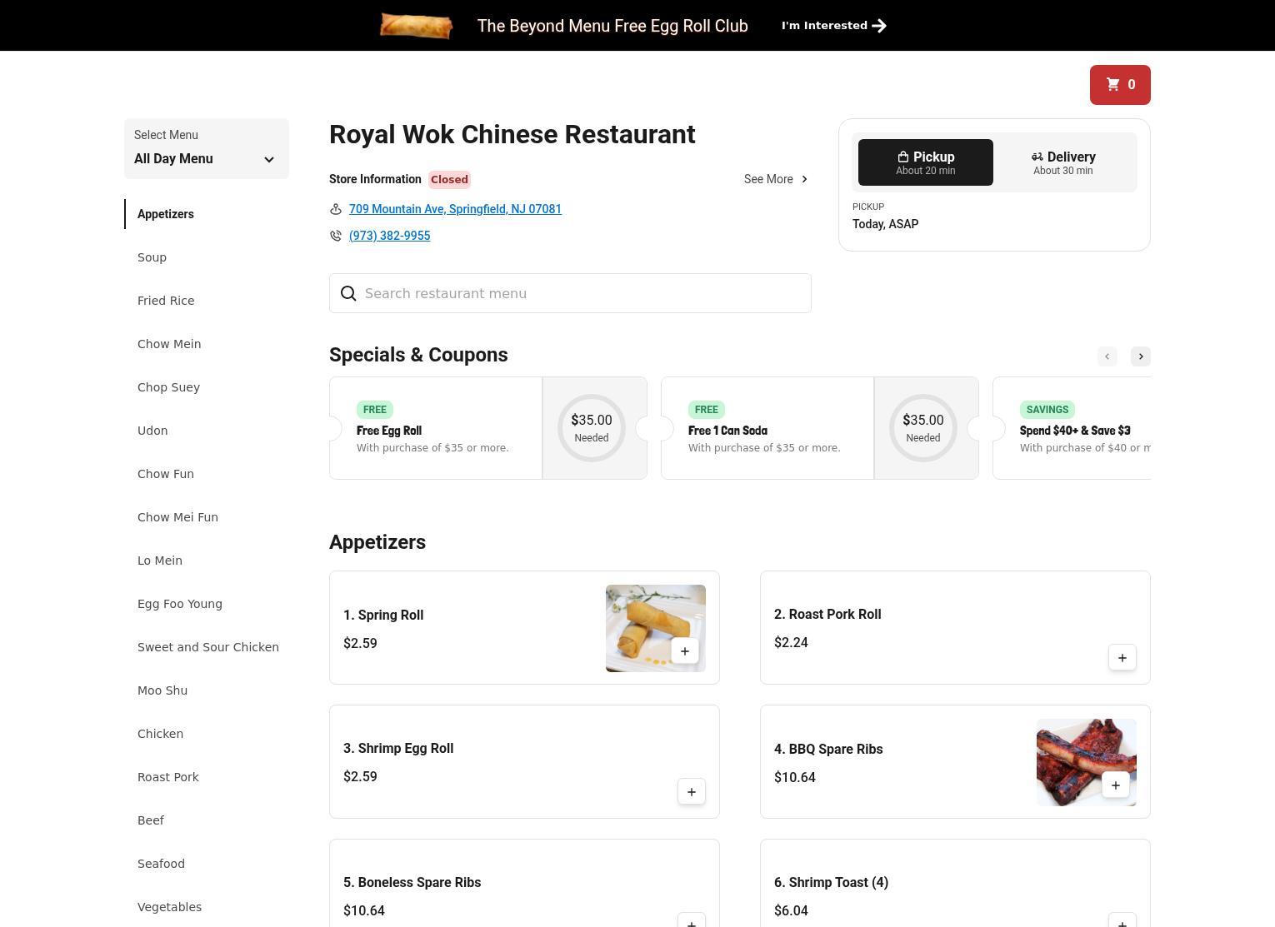
Task: Go to Egg Foo Young category
Action: click(180, 604)
